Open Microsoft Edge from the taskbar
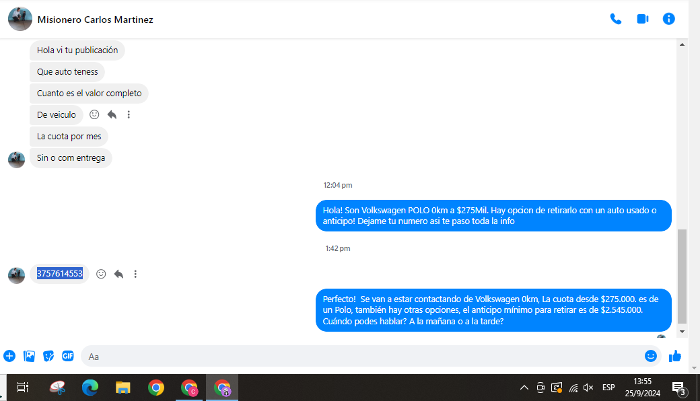 pyautogui.click(x=90, y=388)
